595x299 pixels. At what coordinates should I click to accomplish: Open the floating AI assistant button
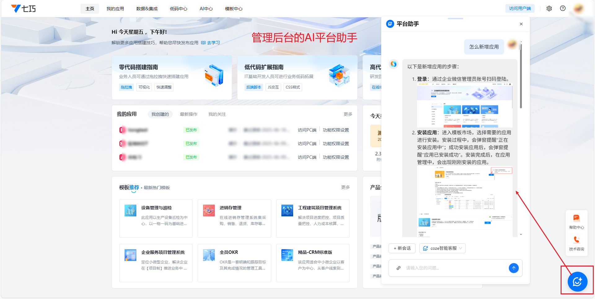[577, 282]
